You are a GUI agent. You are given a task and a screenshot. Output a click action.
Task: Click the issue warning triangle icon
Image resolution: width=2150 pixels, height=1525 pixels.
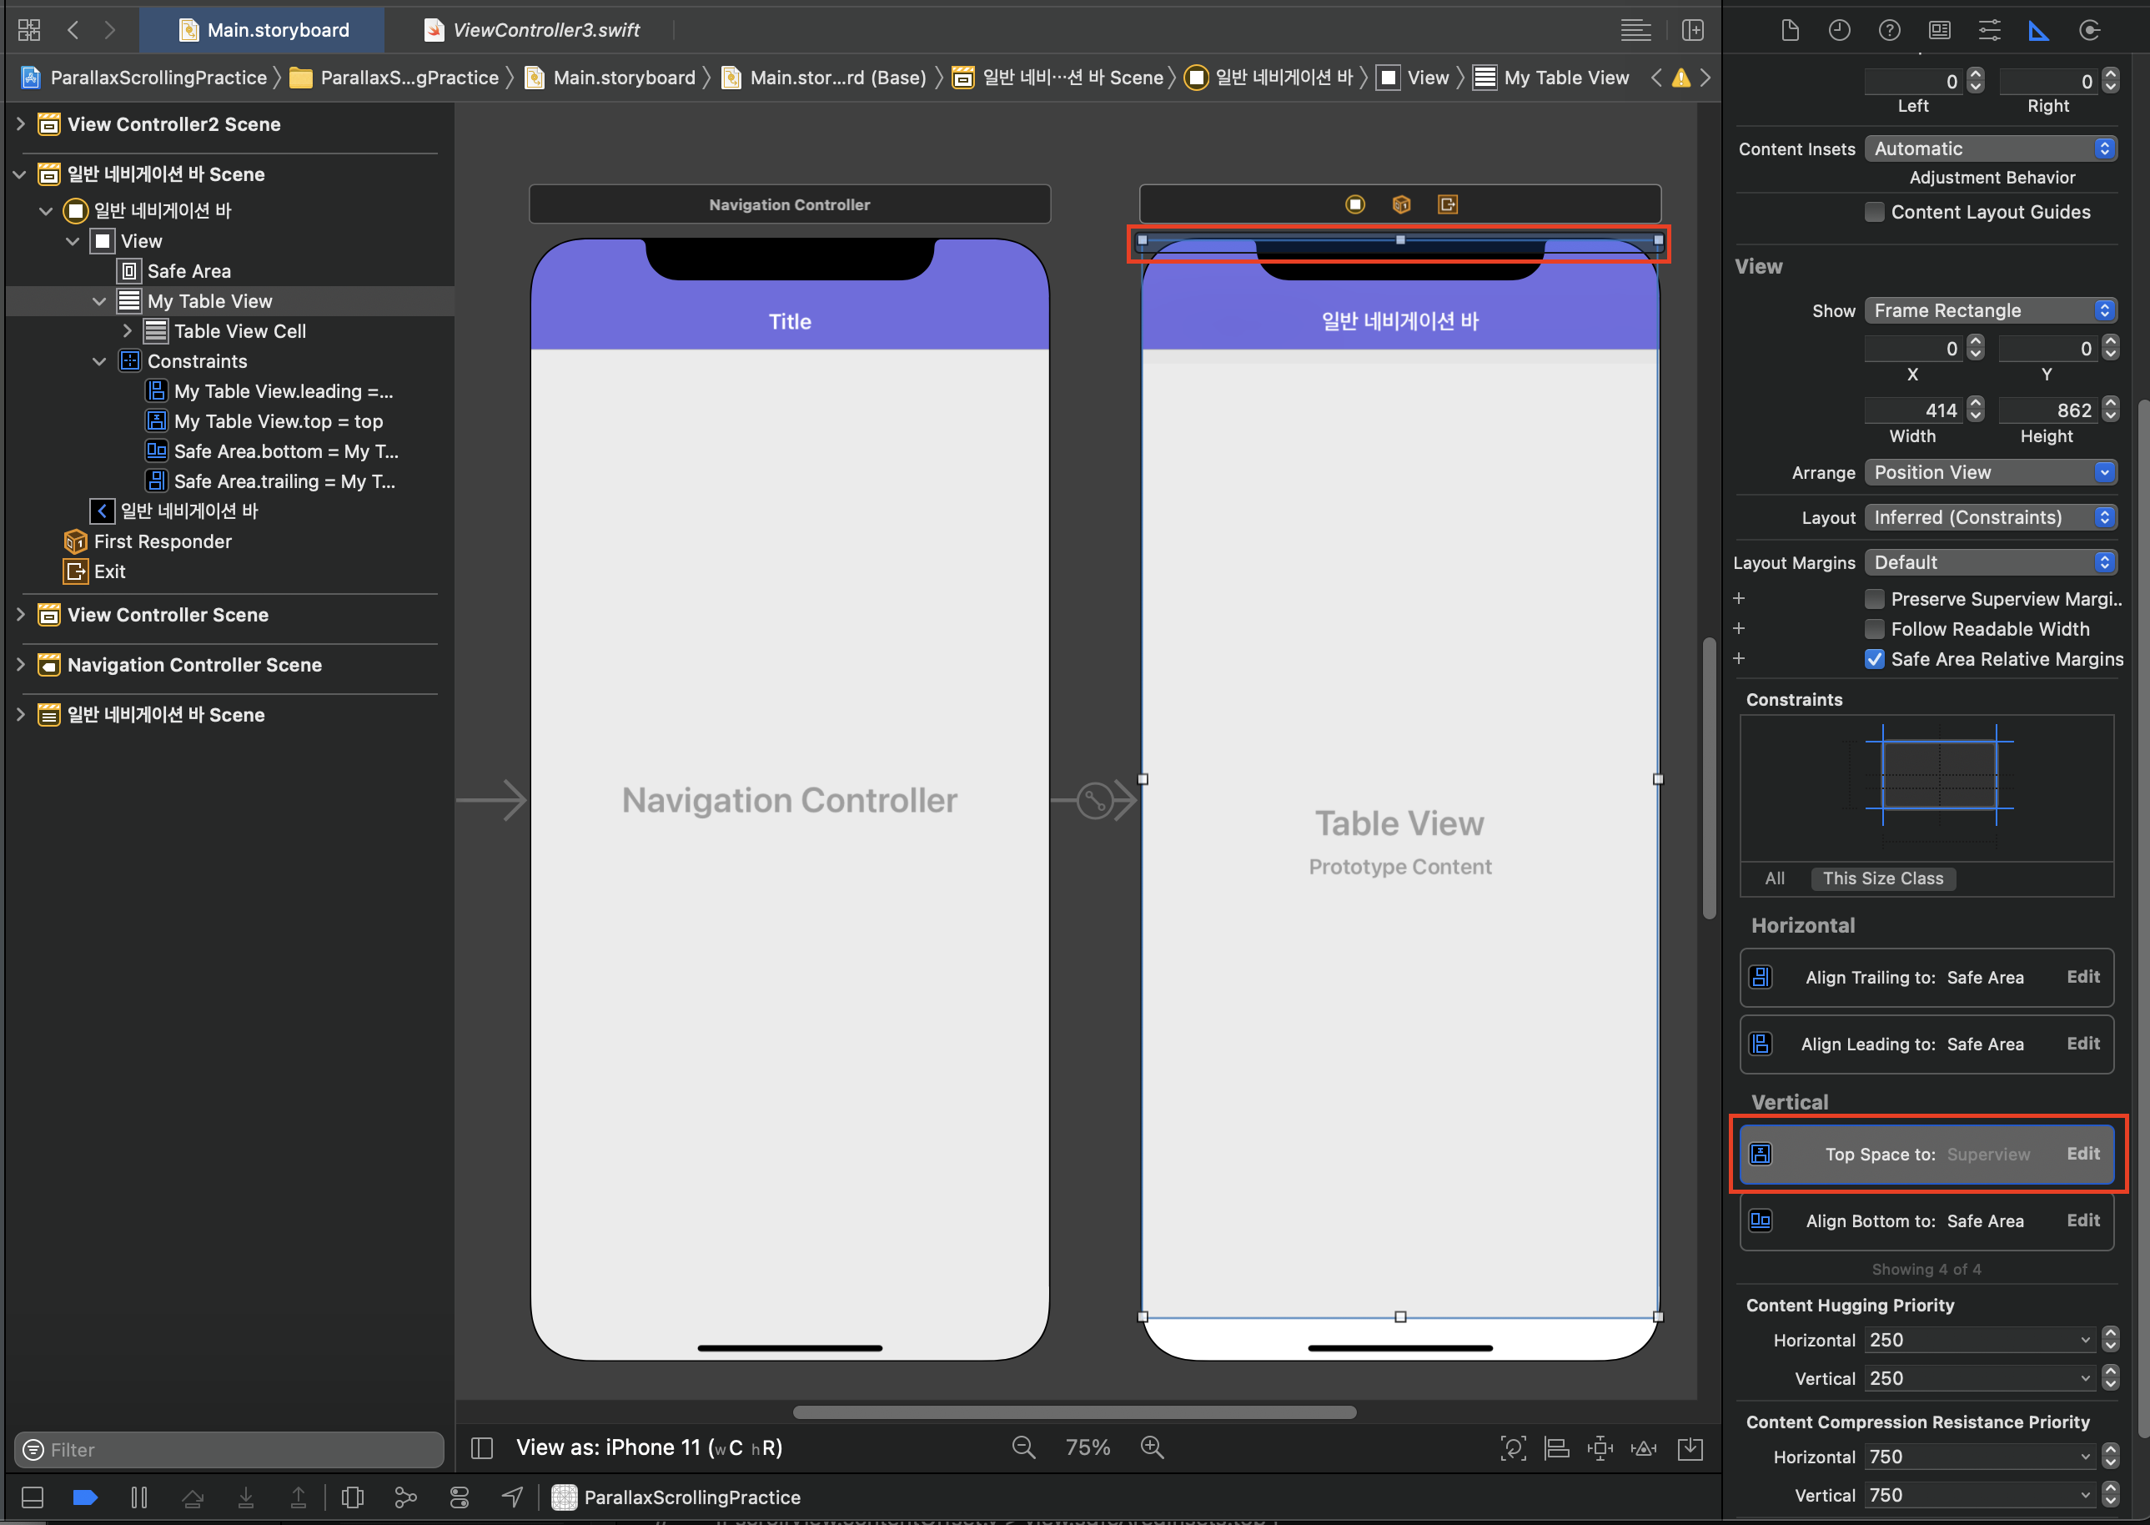point(1680,78)
